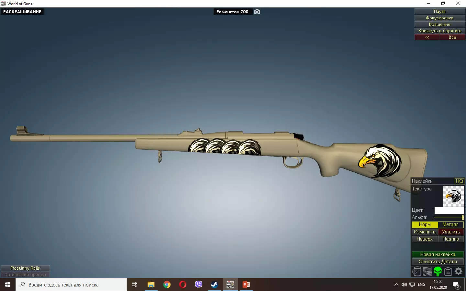Adjust the Альфа slider handle
This screenshot has width=466, height=291.
coord(463,218)
